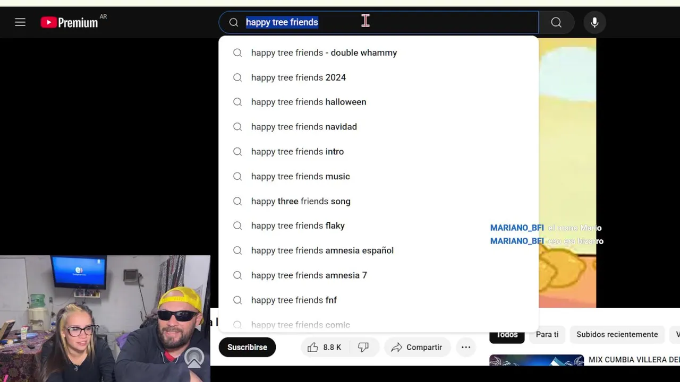Screen dimensions: 680x382
Task: Click magnifier icon beside 'halloween' suggestion
Action: 237,102
